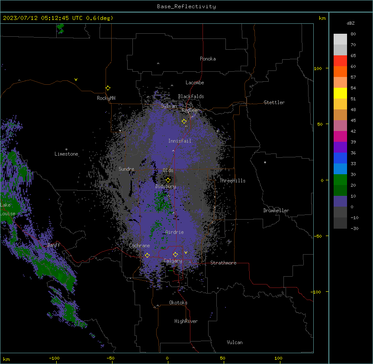
Task: Select the Lacombe label
Action: [x=195, y=83]
